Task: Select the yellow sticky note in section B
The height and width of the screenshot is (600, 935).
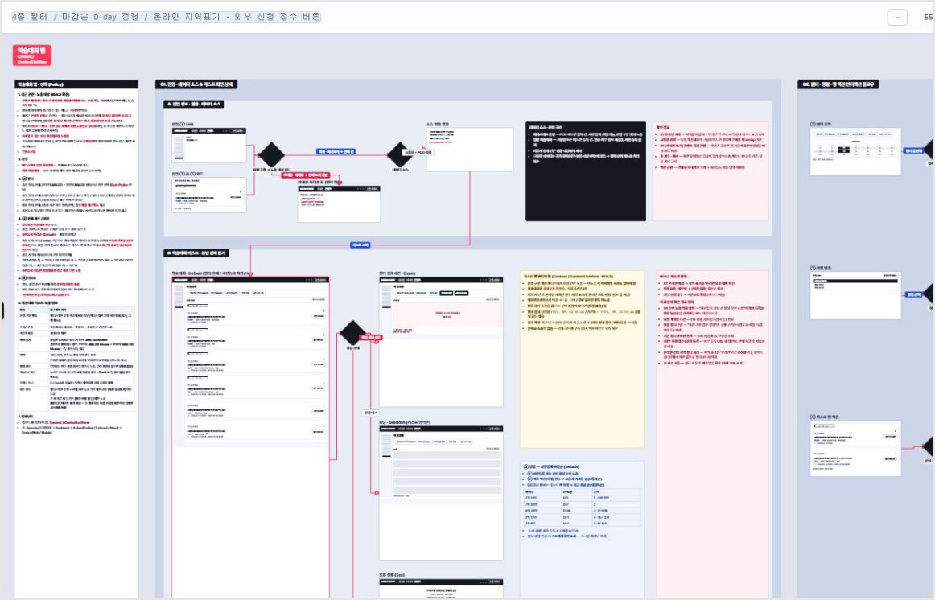Action: (582, 360)
